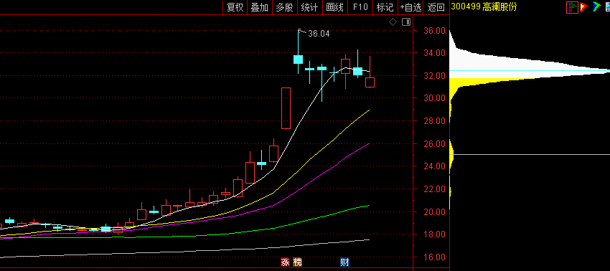Open the F10 company info
This screenshot has height=271, width=610.
point(360,7)
